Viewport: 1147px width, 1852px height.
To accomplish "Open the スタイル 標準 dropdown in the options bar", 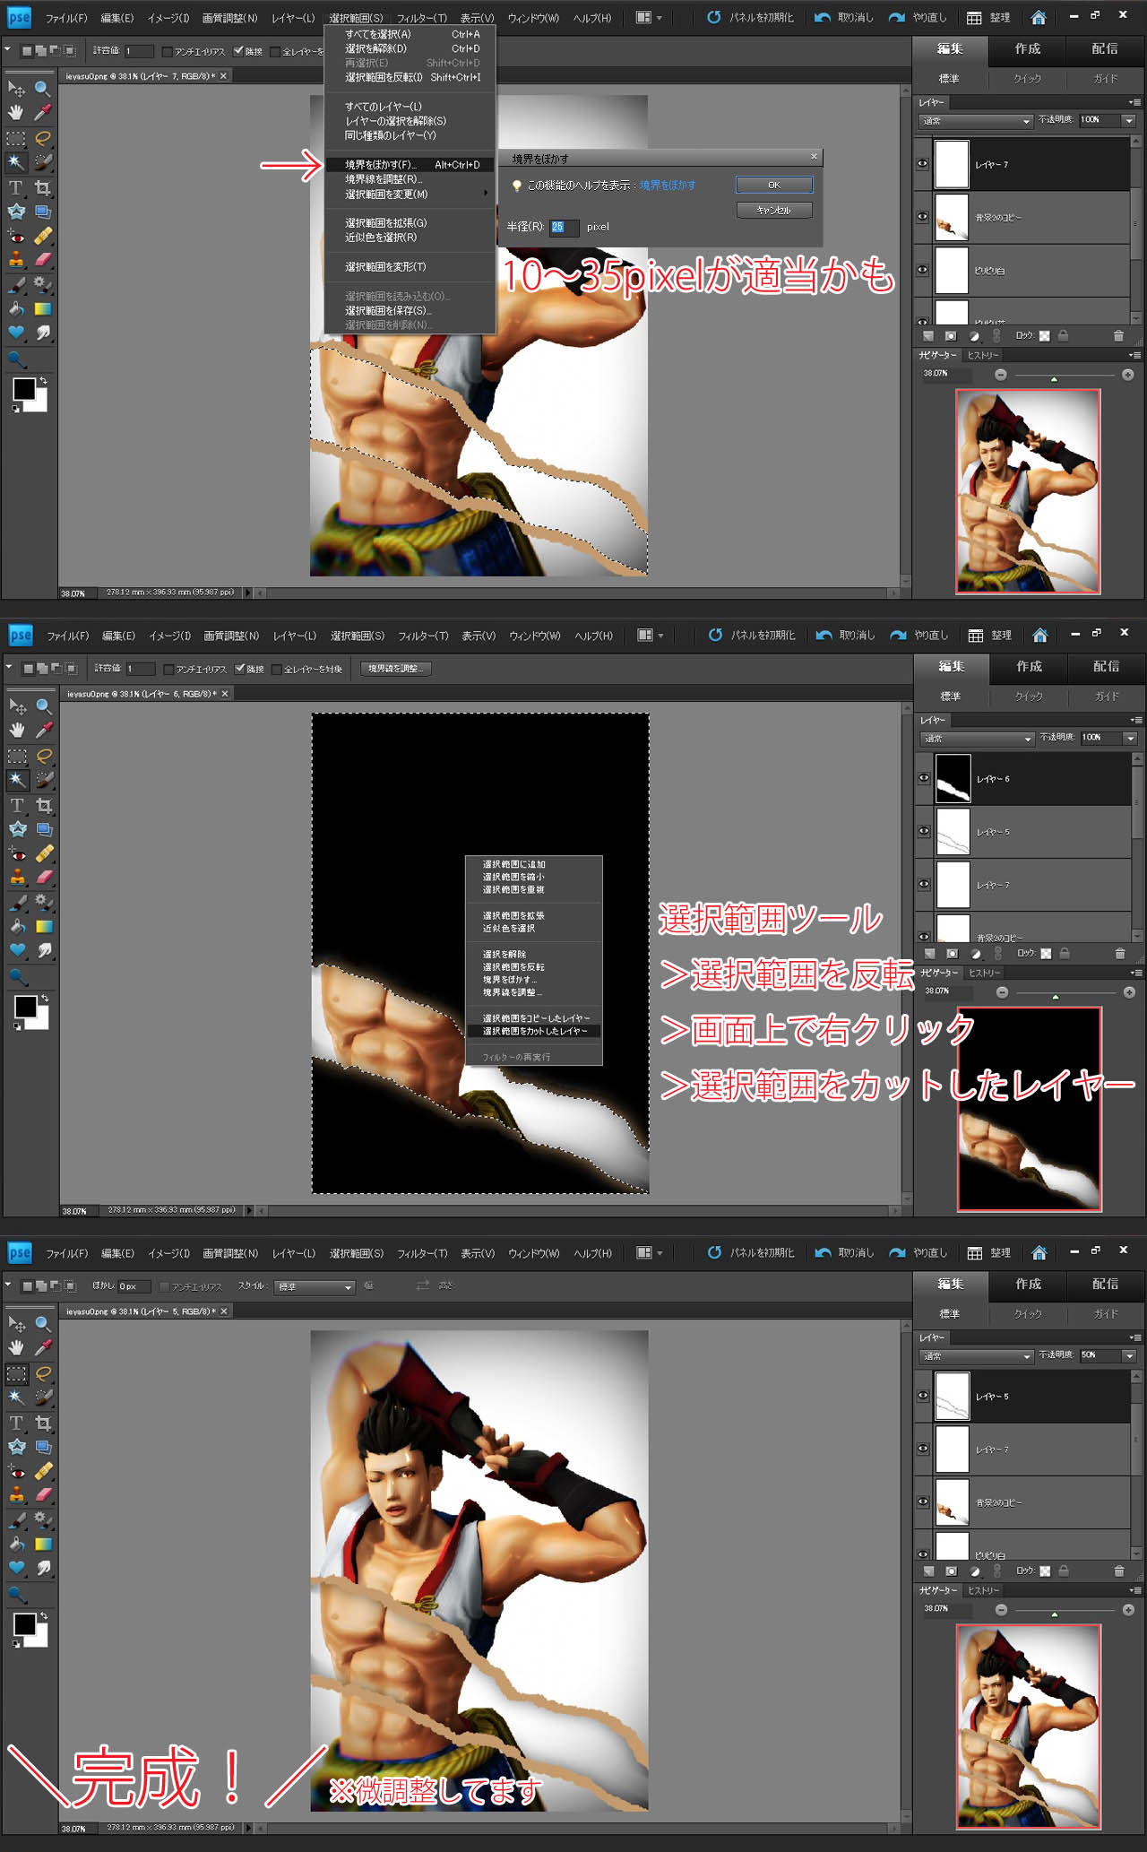I will point(315,1286).
